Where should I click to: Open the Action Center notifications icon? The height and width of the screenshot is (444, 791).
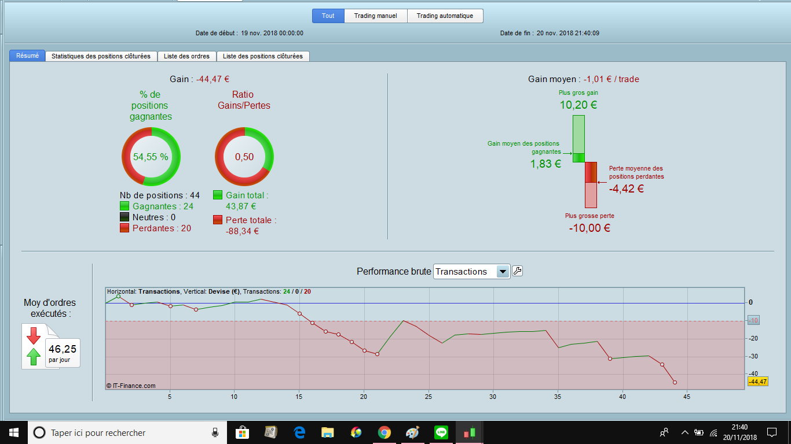point(771,432)
